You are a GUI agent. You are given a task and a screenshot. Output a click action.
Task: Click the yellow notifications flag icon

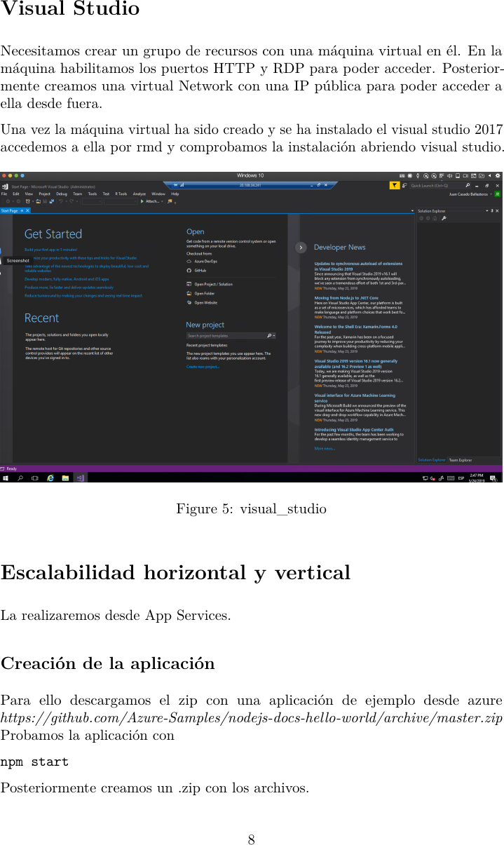[x=395, y=185]
